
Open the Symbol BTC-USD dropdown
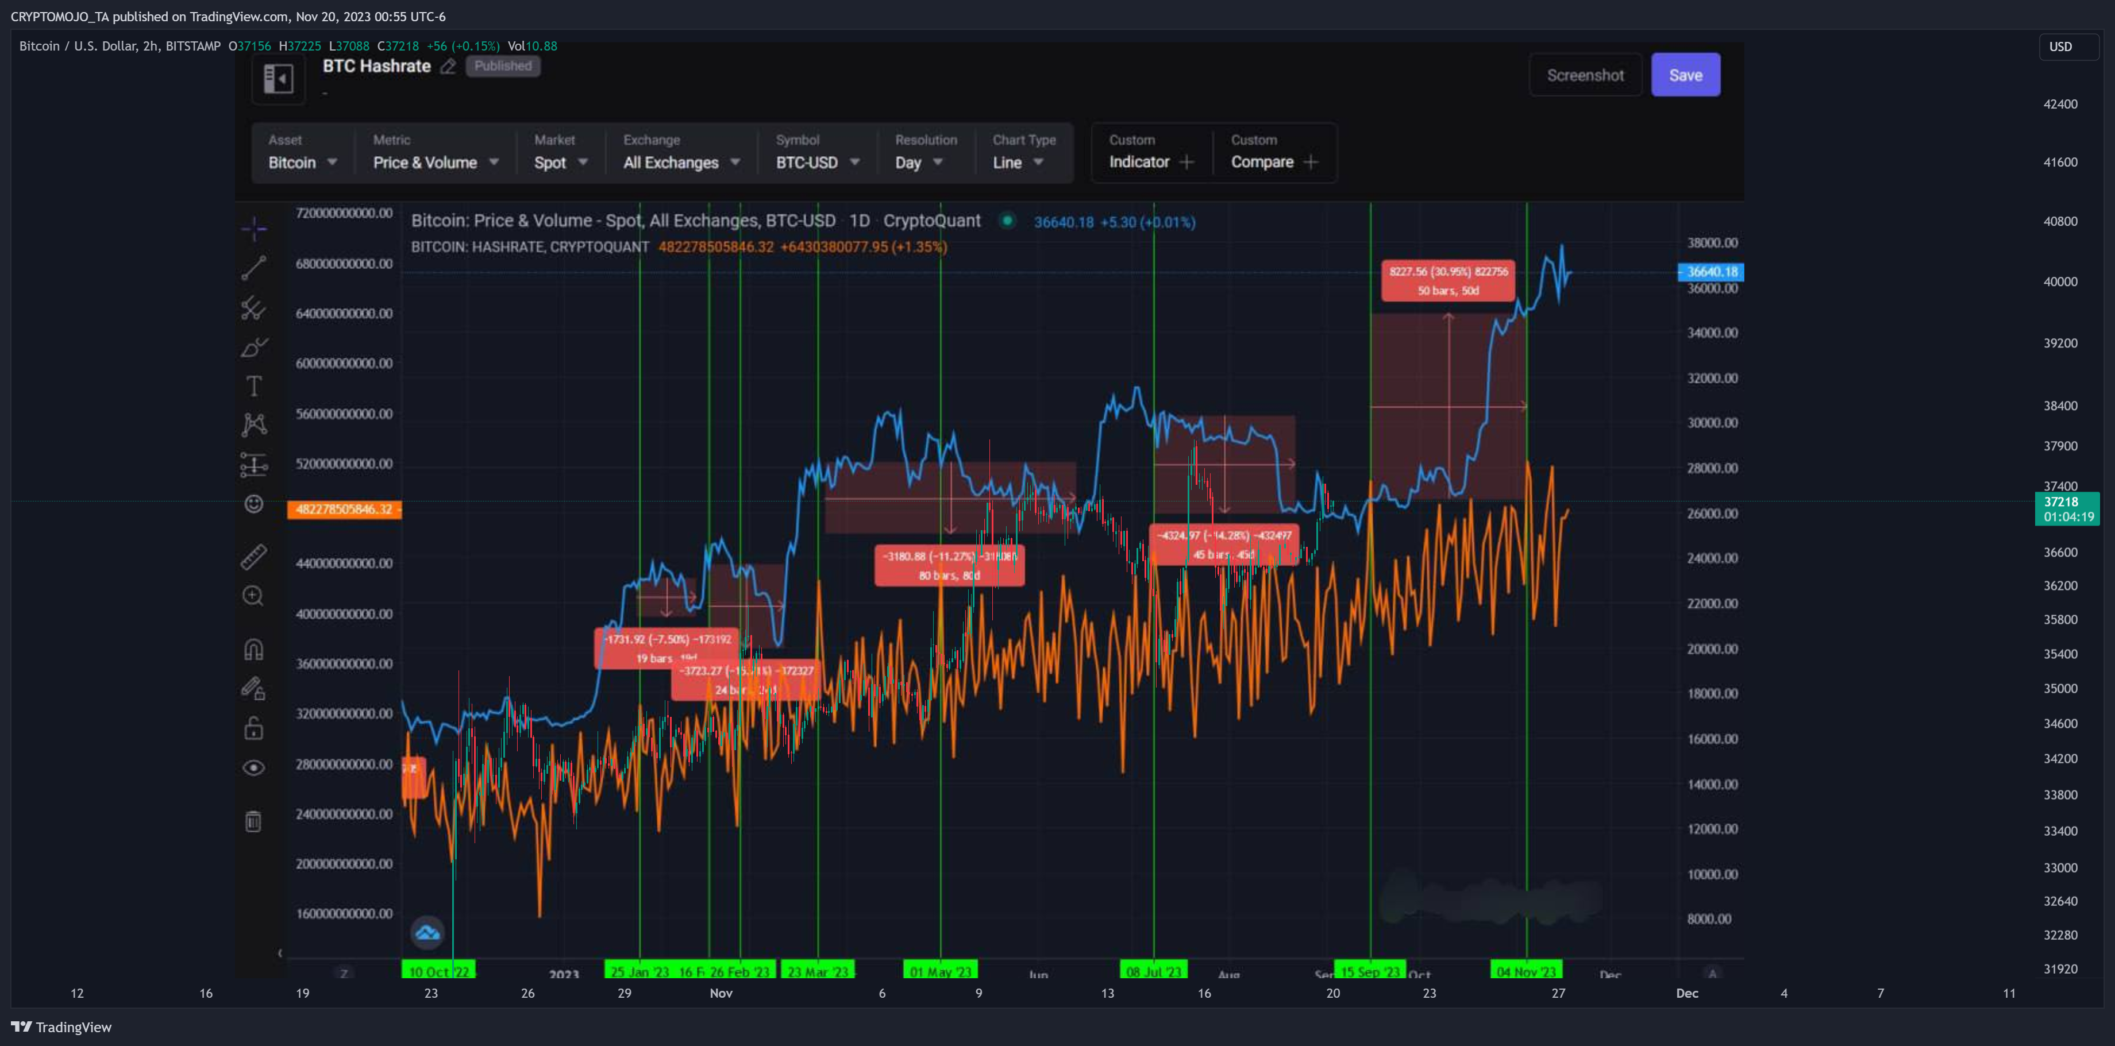(818, 153)
